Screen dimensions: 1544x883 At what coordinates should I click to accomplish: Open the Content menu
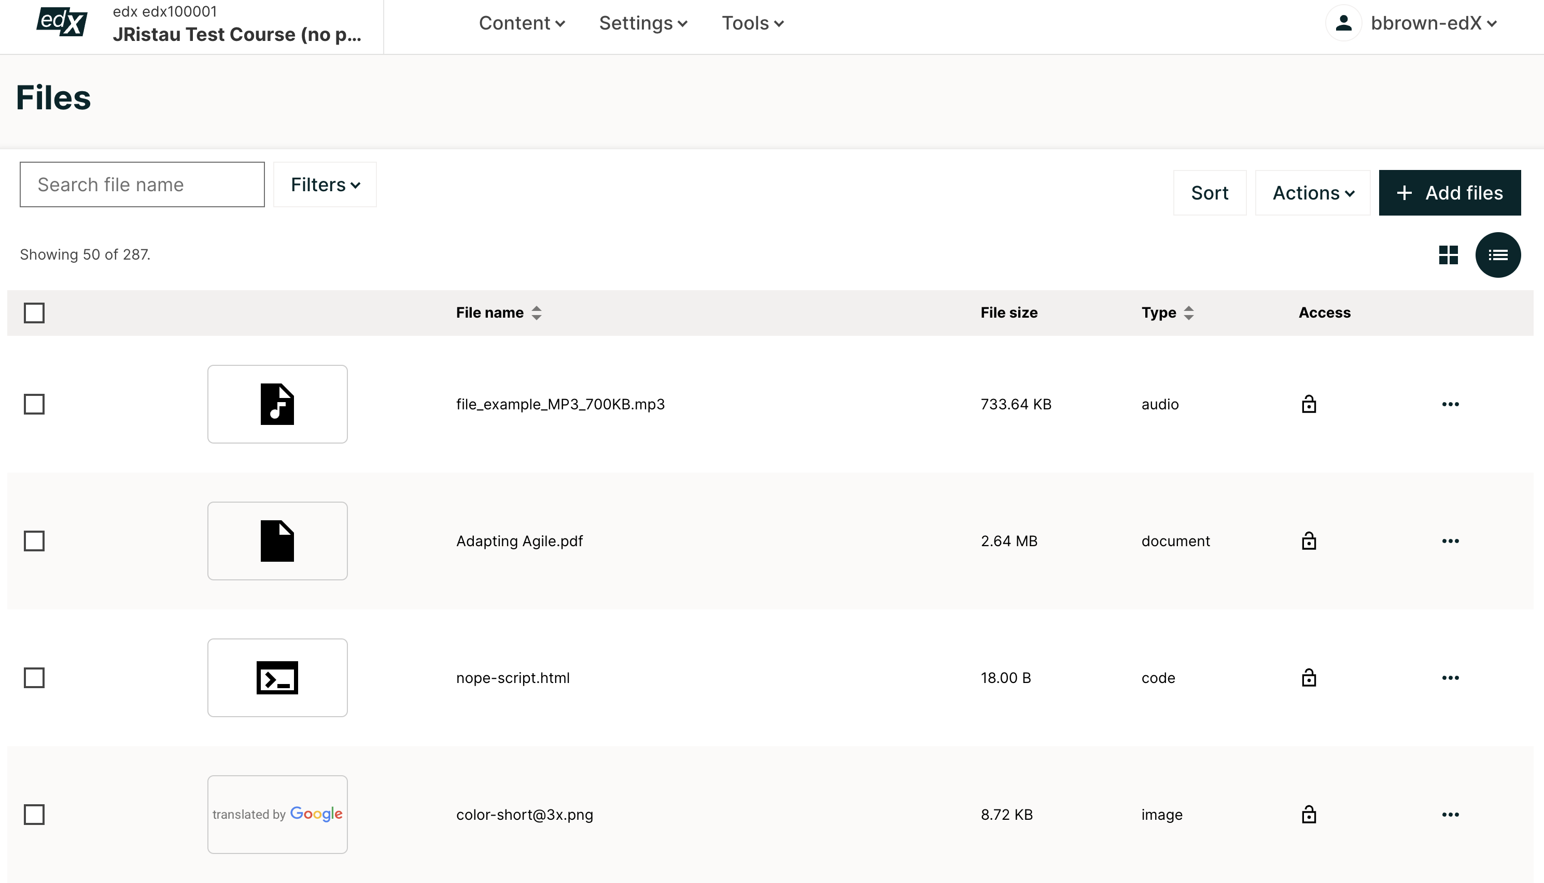tap(521, 23)
